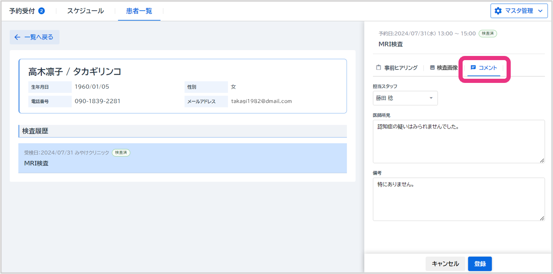The height and width of the screenshot is (274, 553).
Task: Click the gear icon beside マスタ管理
Action: (x=498, y=11)
